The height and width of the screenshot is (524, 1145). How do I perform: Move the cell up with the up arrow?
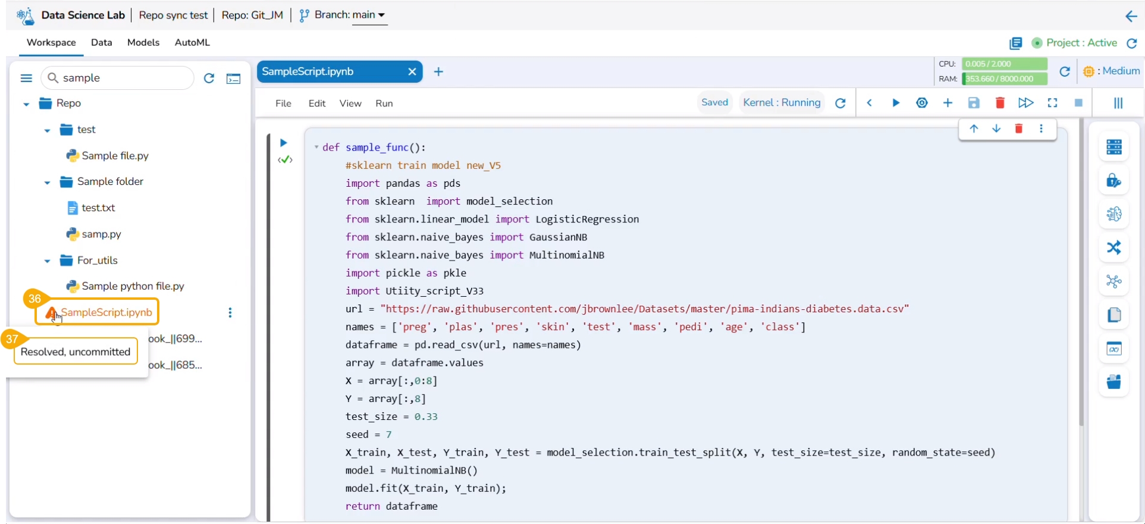coord(974,128)
